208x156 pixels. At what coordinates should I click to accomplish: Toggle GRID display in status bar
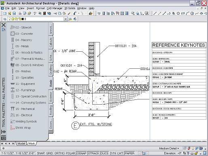[49, 153]
